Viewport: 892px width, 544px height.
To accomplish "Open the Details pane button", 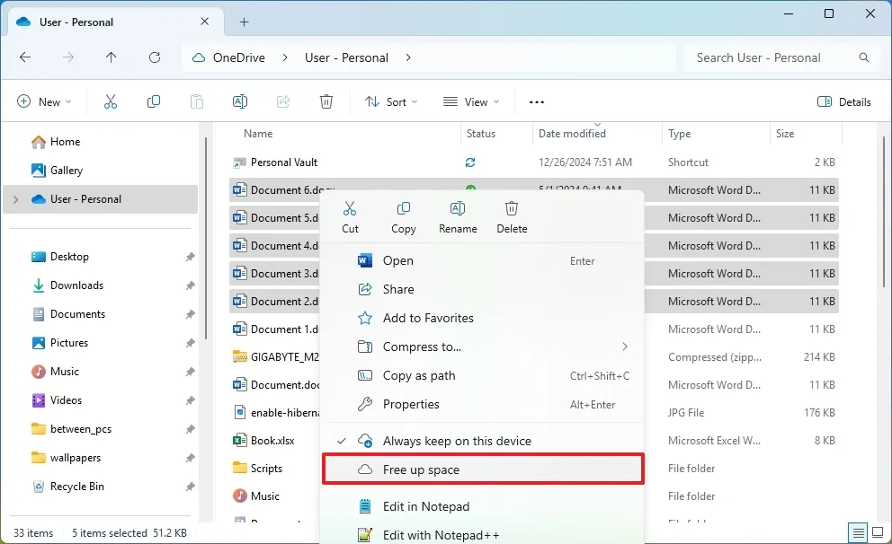I will click(x=843, y=101).
